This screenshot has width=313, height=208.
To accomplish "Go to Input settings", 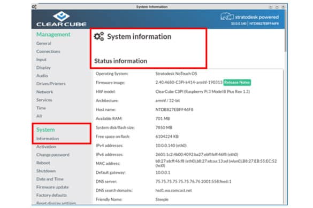I will pyautogui.click(x=41, y=60).
